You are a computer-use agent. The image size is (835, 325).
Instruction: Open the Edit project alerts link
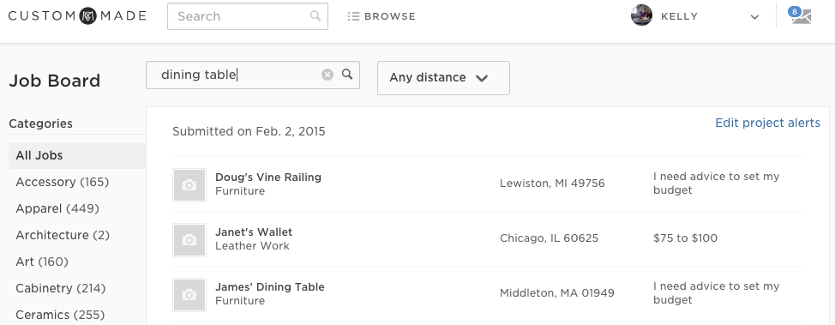click(x=767, y=123)
